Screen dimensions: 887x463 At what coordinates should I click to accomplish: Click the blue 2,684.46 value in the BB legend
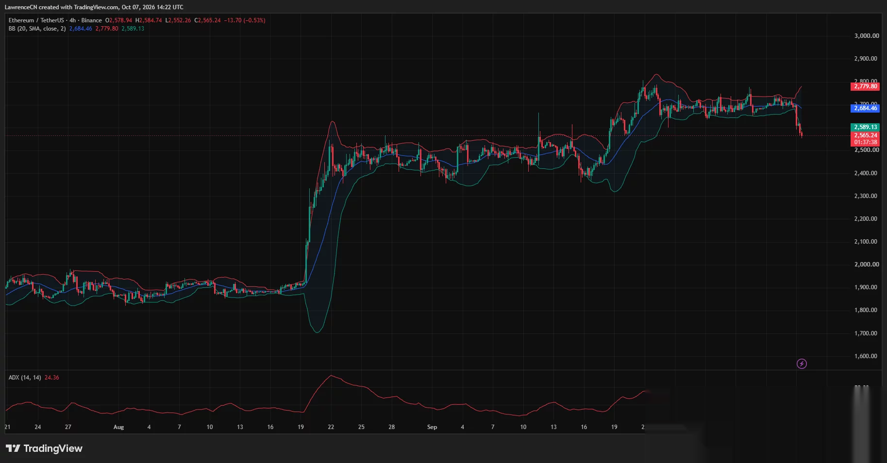coord(81,29)
